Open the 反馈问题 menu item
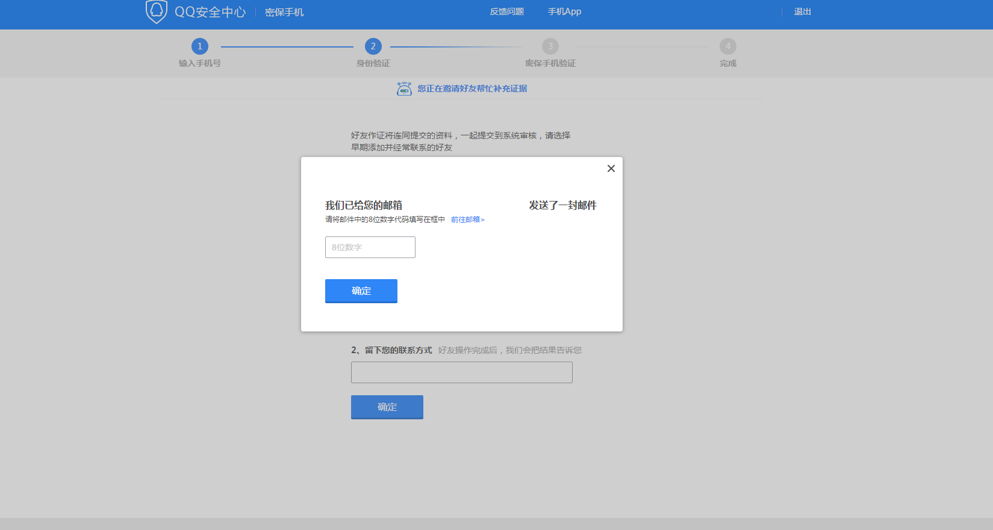Screen dimensions: 993x530 [x=507, y=11]
